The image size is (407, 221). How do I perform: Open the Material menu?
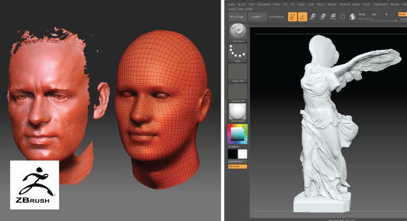coord(345,4)
